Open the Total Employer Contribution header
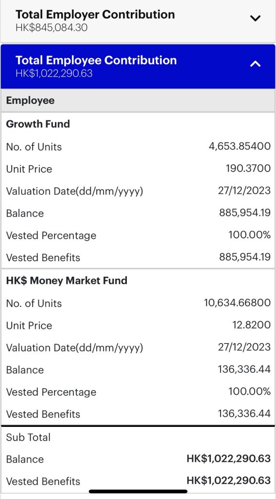 [138, 21]
